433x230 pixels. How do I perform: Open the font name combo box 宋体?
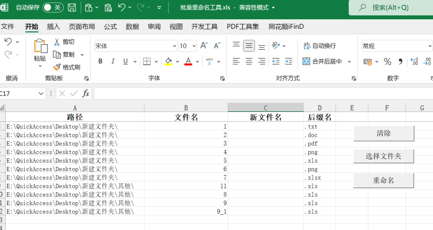click(136, 46)
